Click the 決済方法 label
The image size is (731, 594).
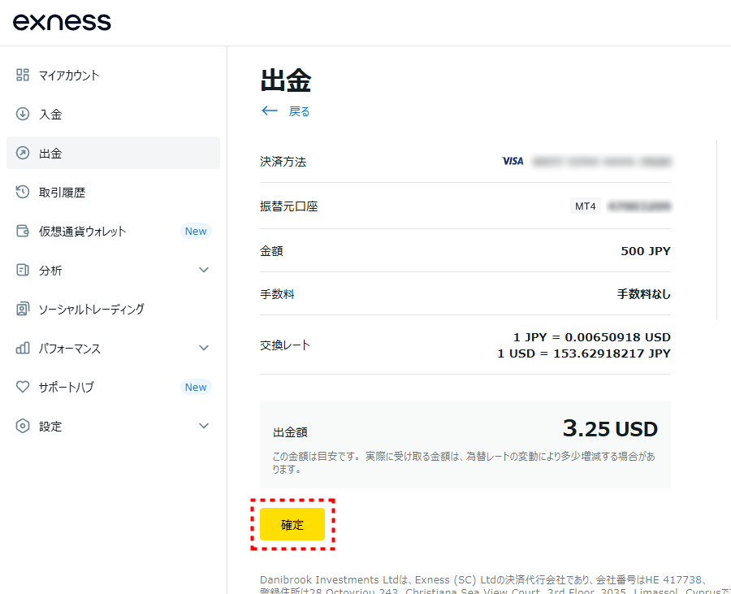coord(283,162)
